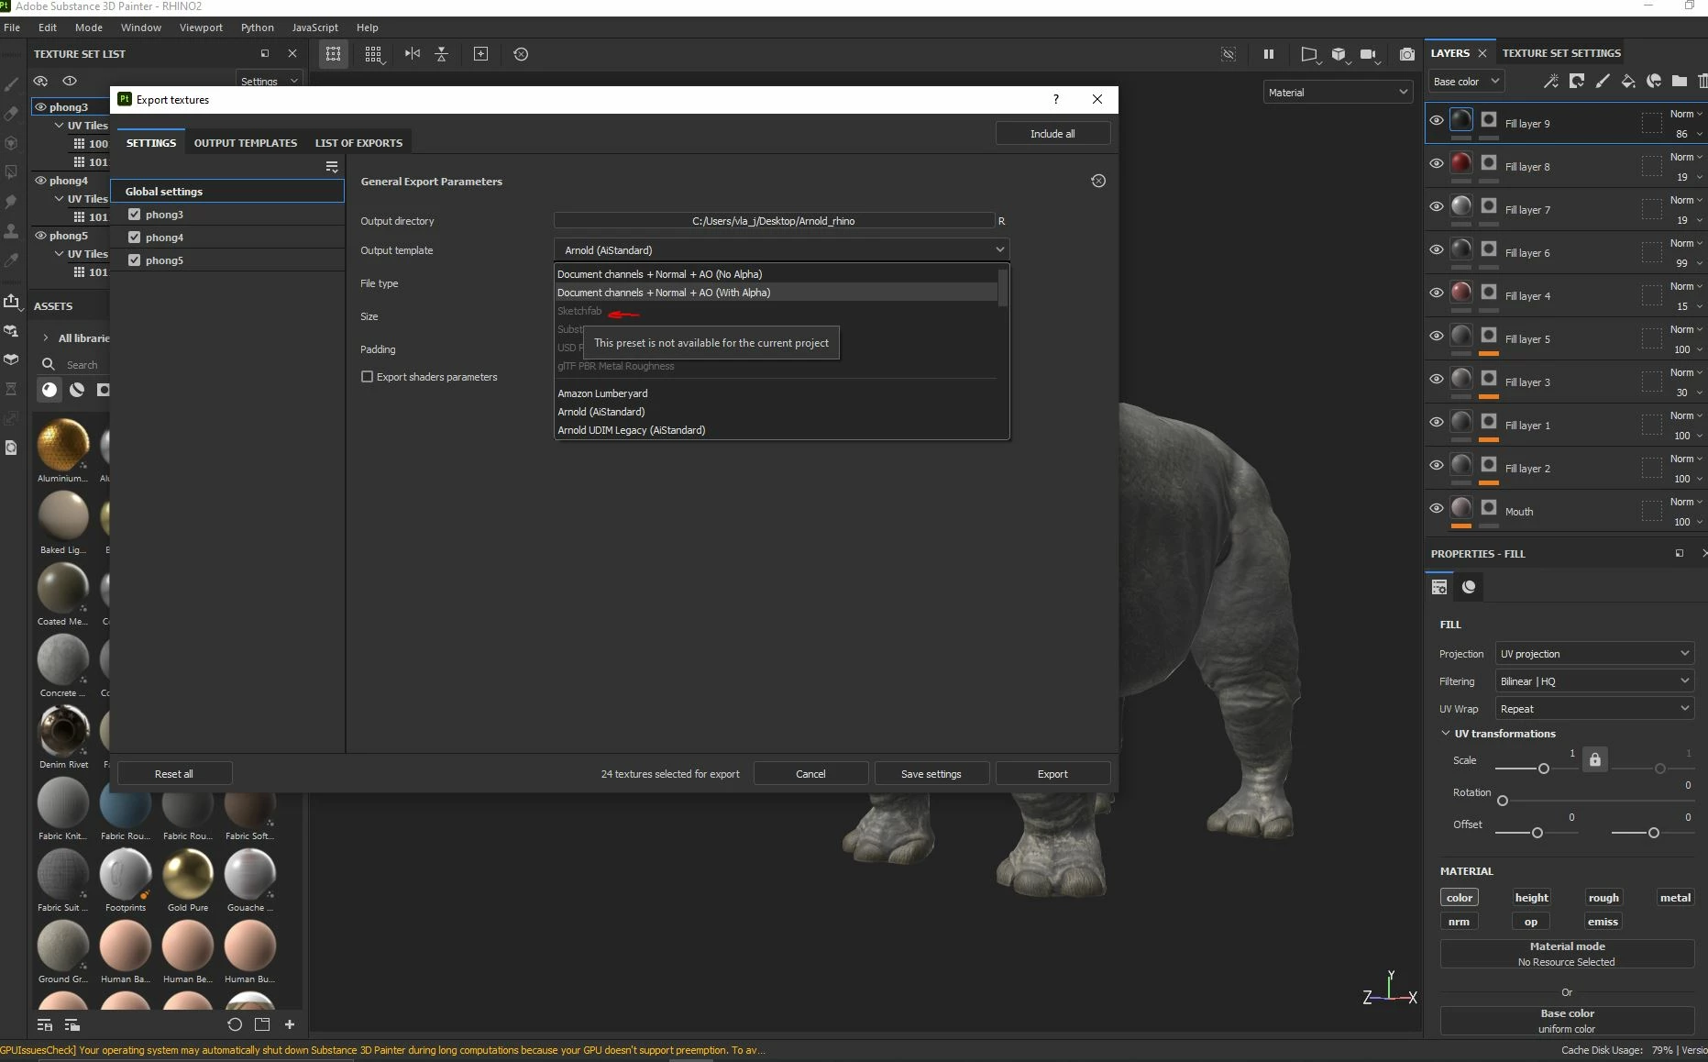The height and width of the screenshot is (1062, 1708).
Task: Hide Fill layer 9 with eye icon
Action: point(1437,120)
